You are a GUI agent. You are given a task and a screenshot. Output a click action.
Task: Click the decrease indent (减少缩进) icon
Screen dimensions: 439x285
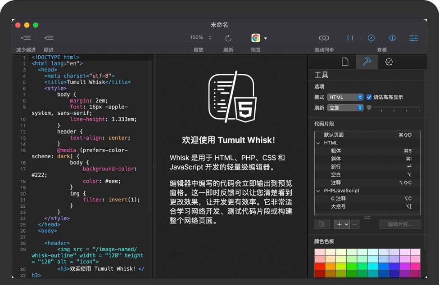coord(26,38)
